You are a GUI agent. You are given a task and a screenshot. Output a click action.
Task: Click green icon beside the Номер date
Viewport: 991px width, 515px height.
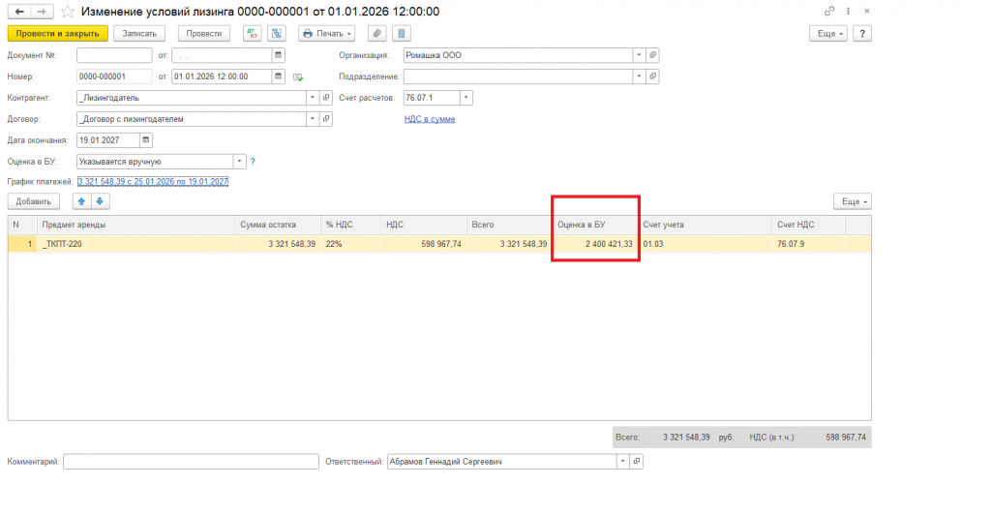pos(298,77)
